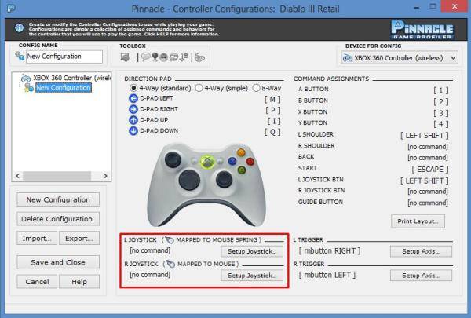Viewport: 471px width, 318px height.
Task: Click the B BUTTON assignment [ 2 ]
Action: click(440, 101)
